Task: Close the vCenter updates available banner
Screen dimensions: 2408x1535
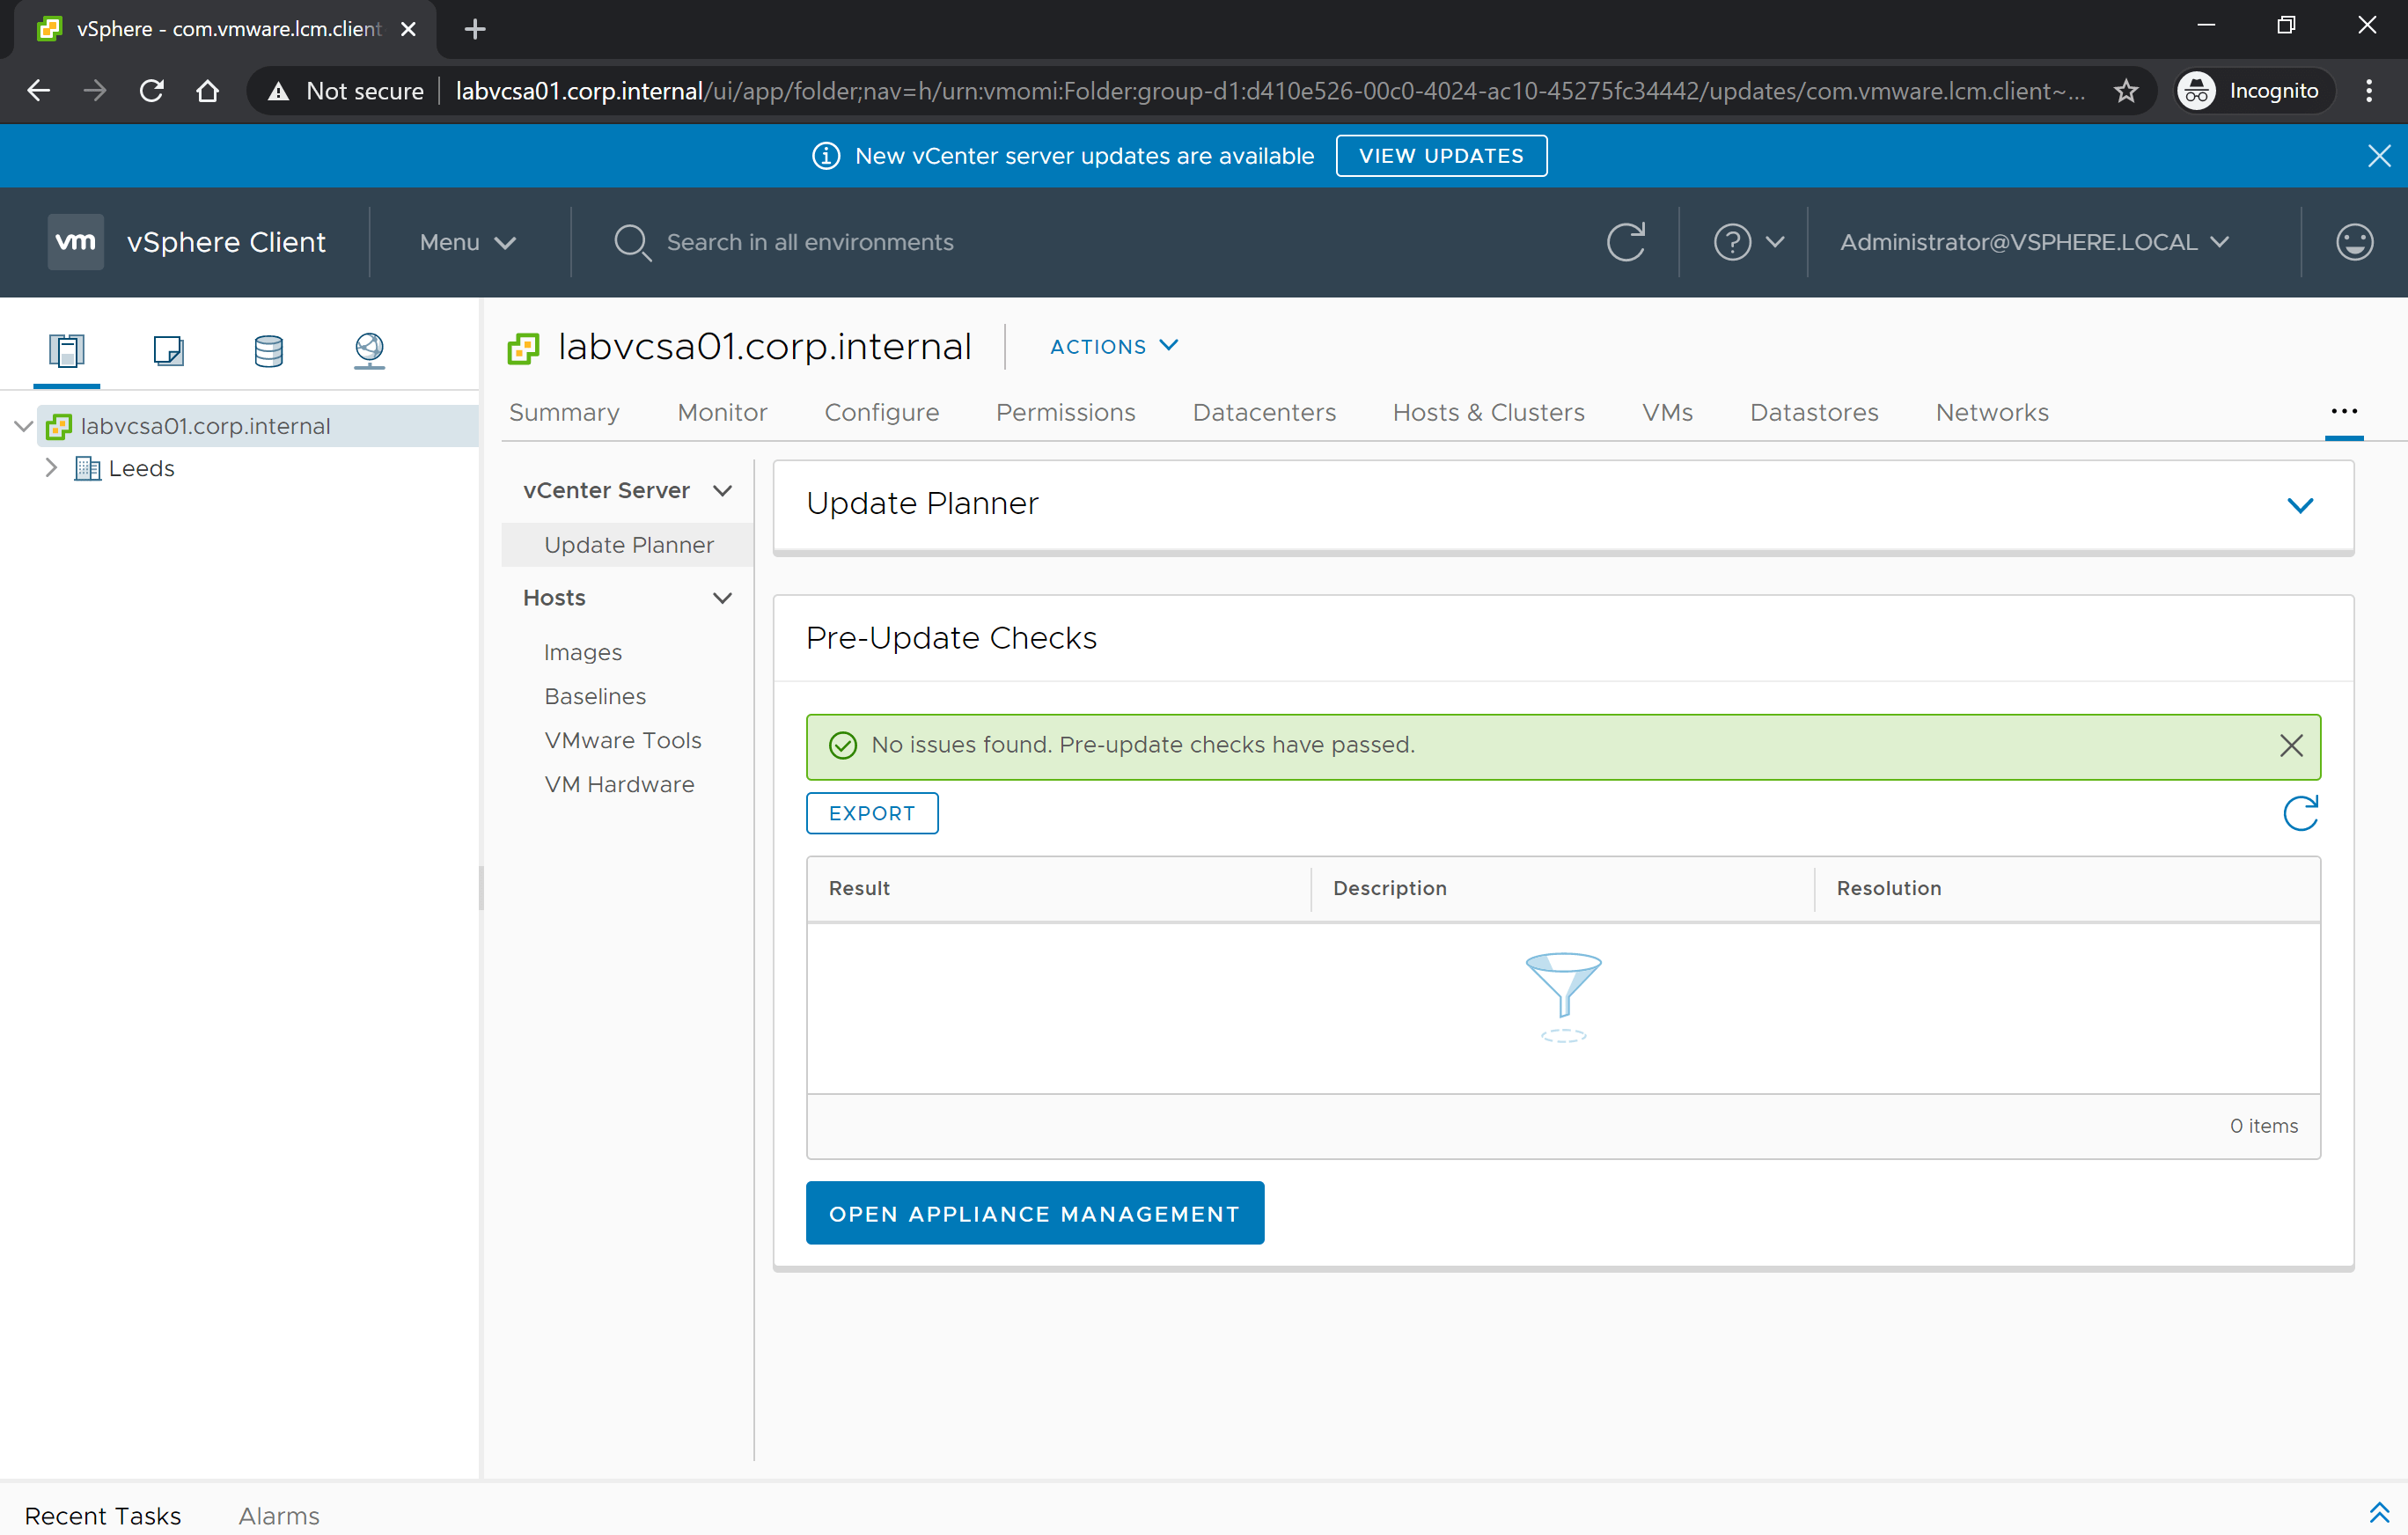Action: click(2379, 156)
